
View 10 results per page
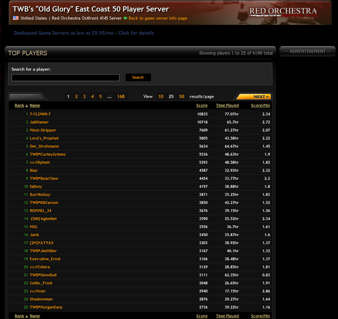[x=161, y=97]
